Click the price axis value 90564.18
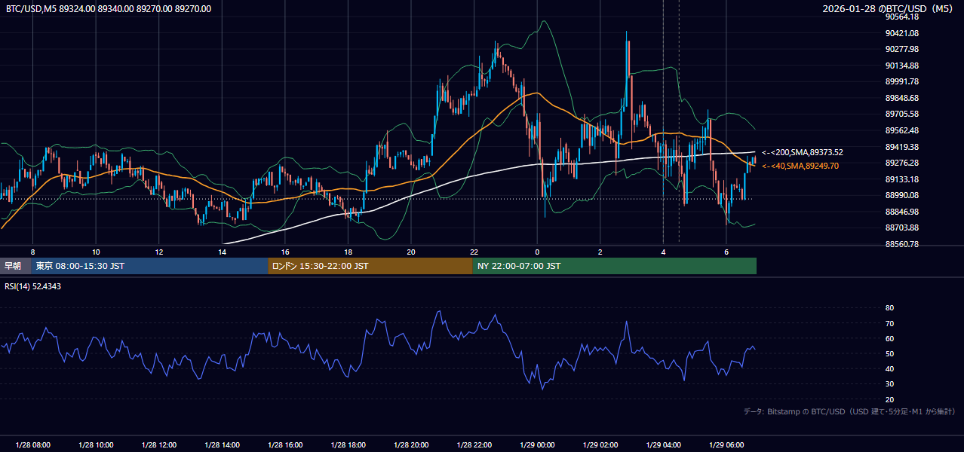The width and height of the screenshot is (964, 452). [902, 17]
